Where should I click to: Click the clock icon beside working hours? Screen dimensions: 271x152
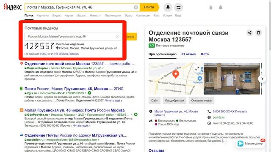(209, 123)
